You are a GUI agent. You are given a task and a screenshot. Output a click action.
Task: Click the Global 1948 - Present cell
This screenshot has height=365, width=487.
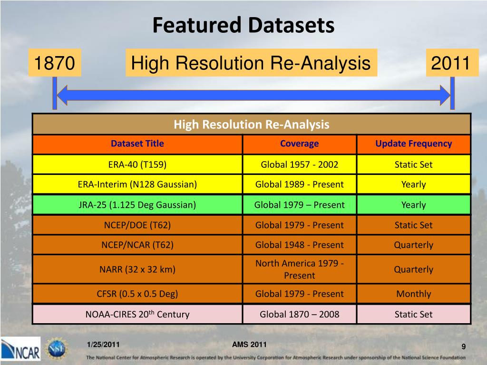pos(300,245)
